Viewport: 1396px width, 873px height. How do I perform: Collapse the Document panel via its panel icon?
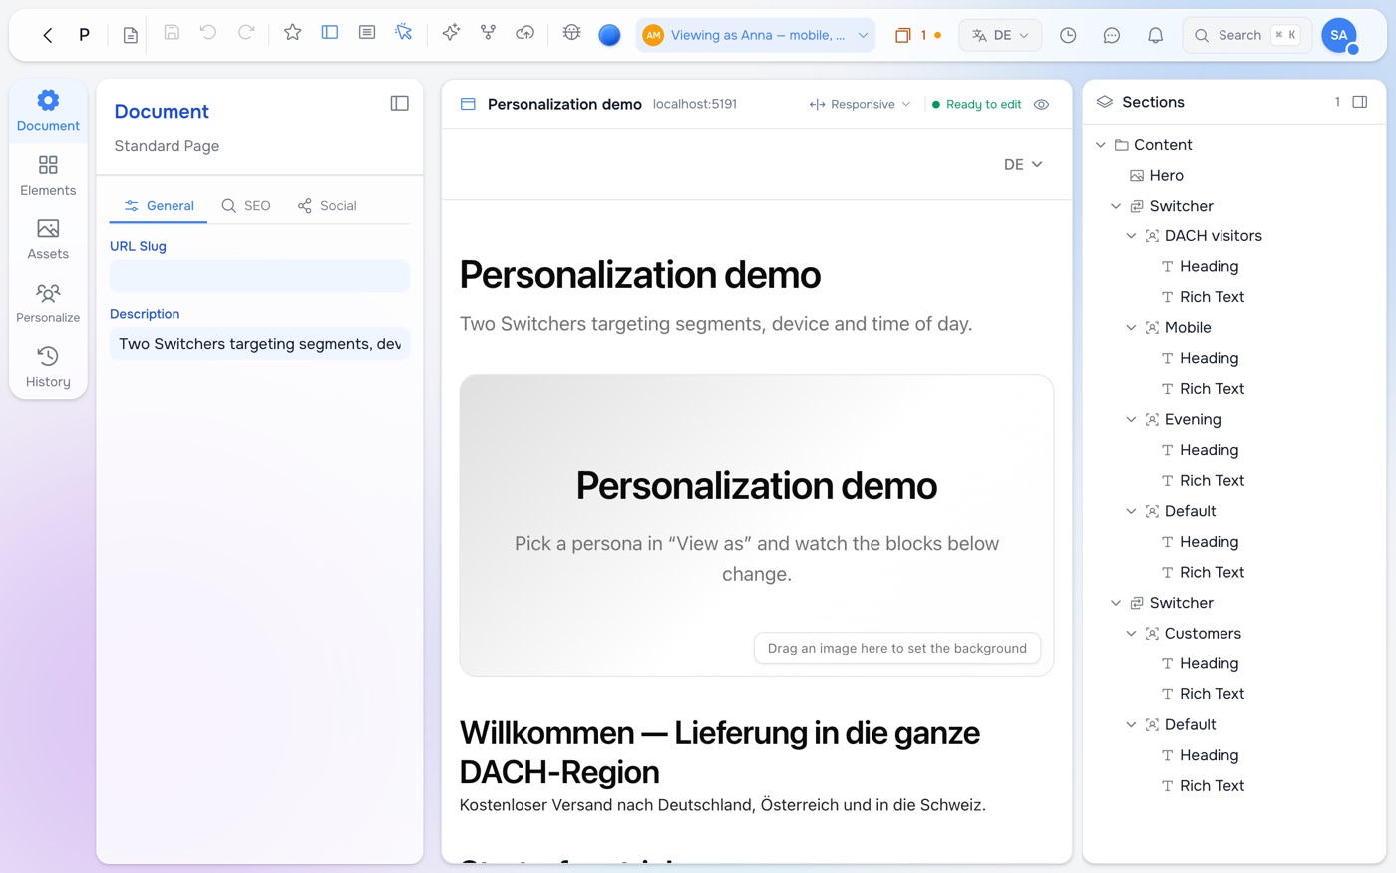(x=399, y=103)
